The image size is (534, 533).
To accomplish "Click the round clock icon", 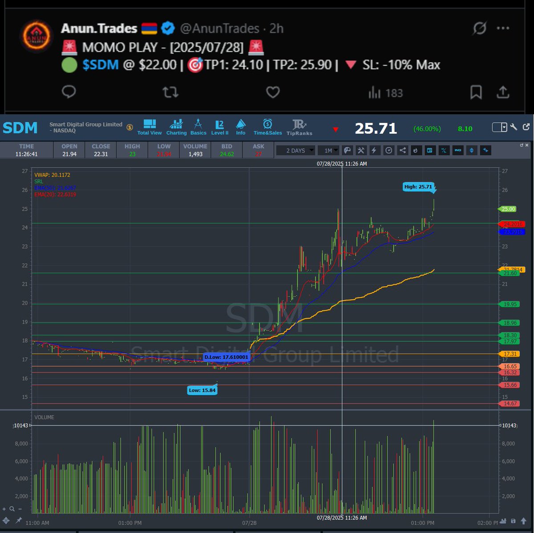I will (388, 151).
